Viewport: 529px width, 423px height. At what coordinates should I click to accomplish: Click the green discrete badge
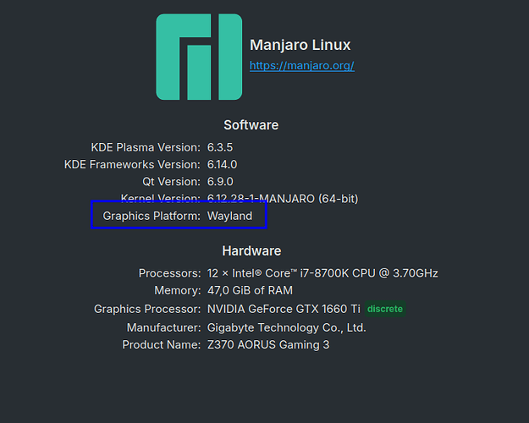[x=385, y=309]
